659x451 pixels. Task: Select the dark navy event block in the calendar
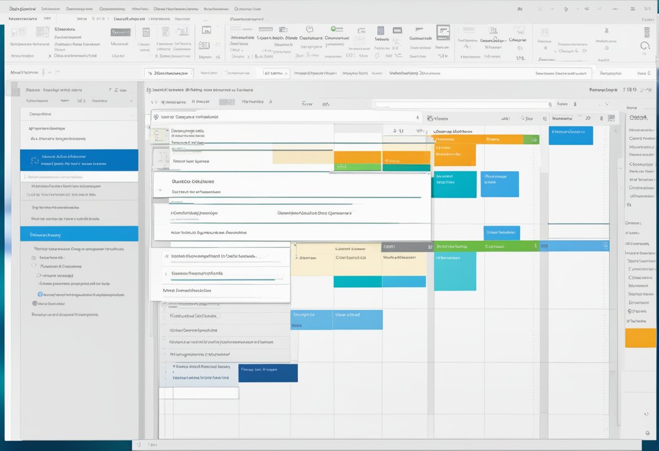click(268, 373)
